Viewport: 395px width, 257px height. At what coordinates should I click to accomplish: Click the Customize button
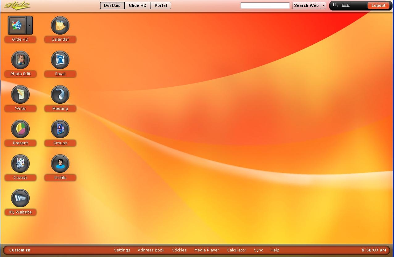tap(20, 250)
